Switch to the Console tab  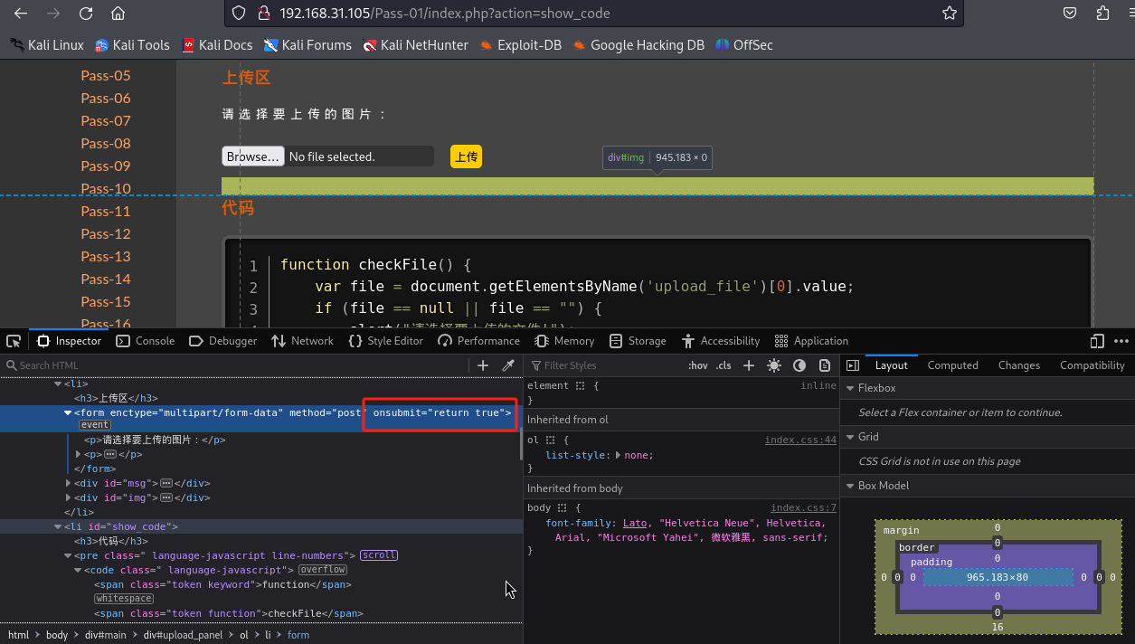[146, 341]
